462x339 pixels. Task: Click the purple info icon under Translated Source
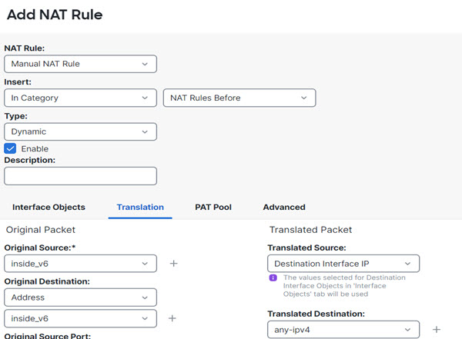(x=273, y=278)
